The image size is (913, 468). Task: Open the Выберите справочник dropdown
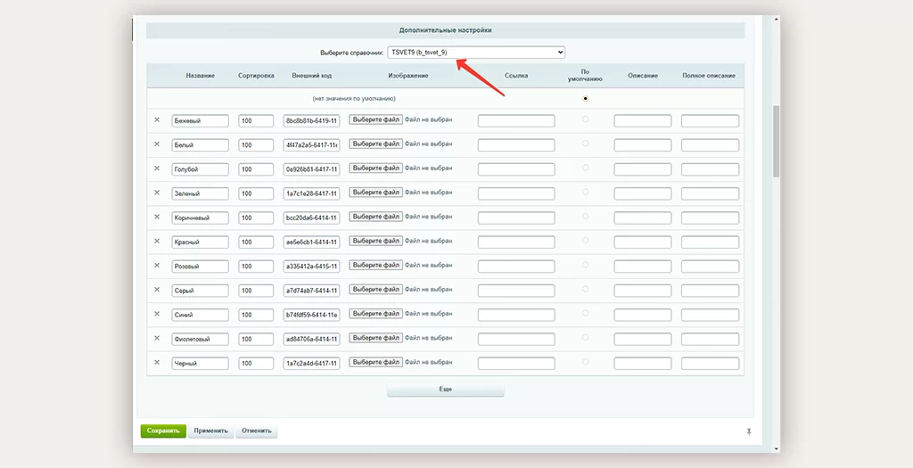tap(475, 53)
